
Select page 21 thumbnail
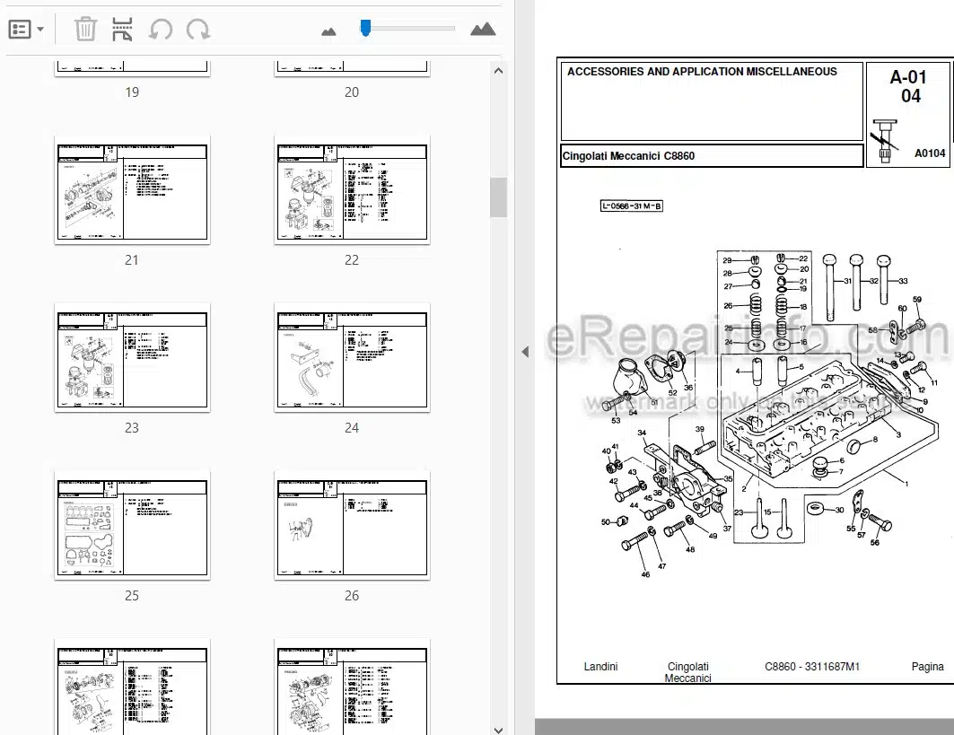132,190
